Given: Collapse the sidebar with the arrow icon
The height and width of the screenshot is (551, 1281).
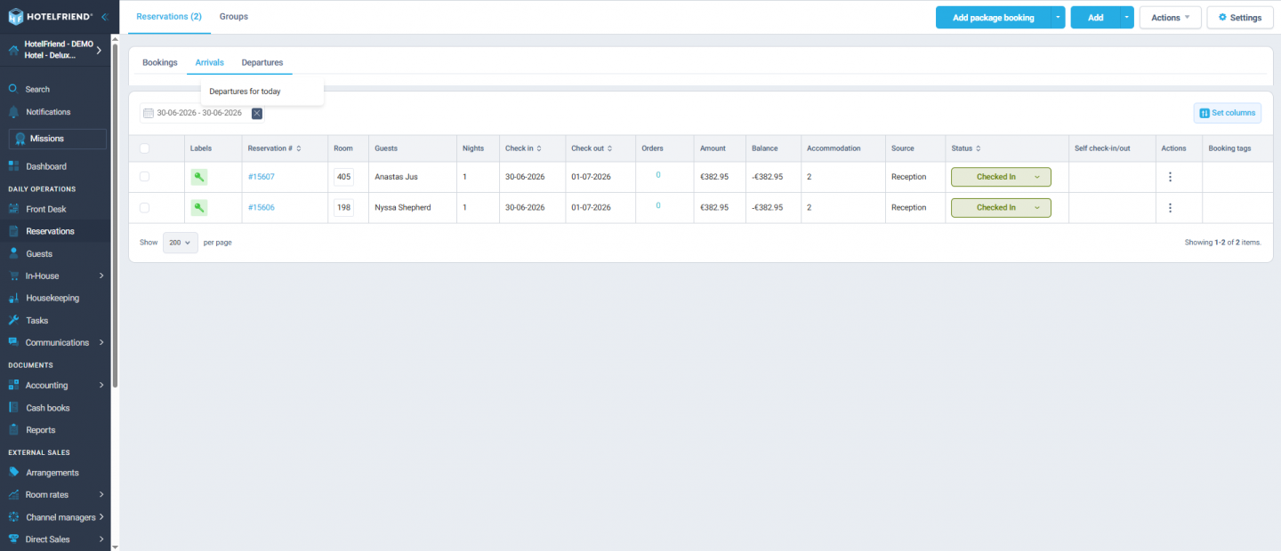Looking at the screenshot, I should click(x=104, y=17).
